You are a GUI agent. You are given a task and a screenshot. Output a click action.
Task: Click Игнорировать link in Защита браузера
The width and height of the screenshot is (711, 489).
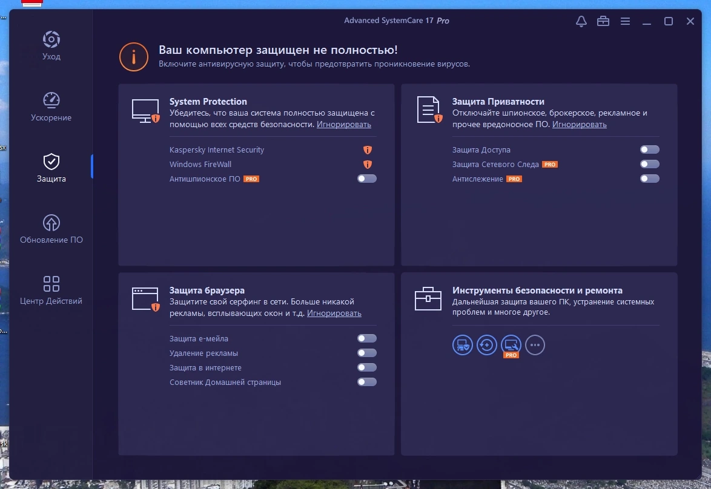(x=334, y=313)
